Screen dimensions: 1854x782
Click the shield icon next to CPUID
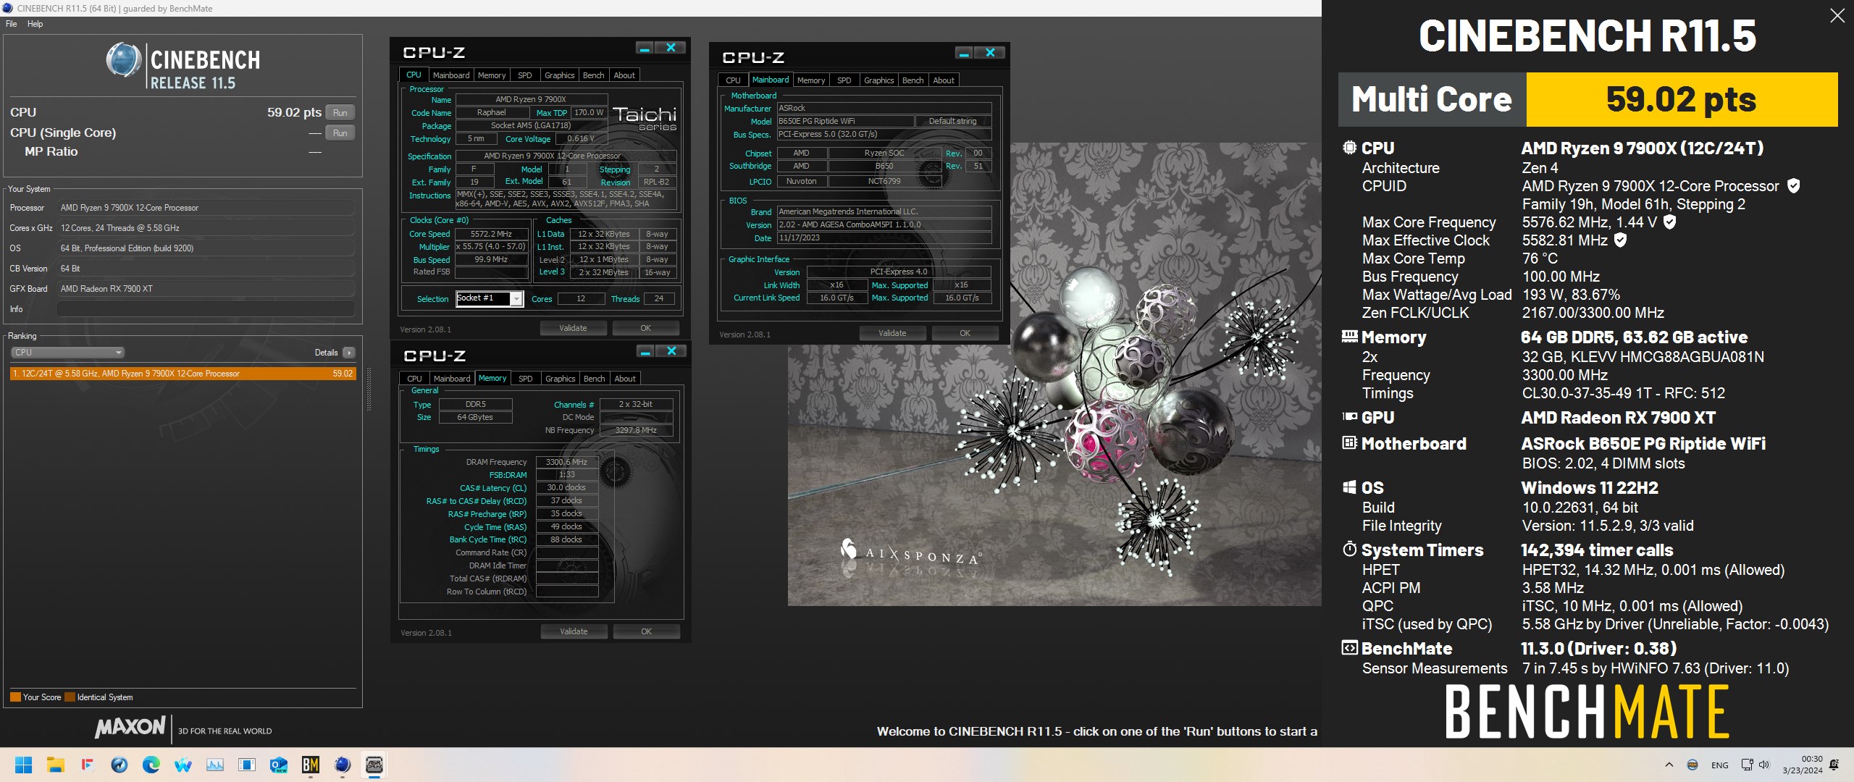[1793, 185]
